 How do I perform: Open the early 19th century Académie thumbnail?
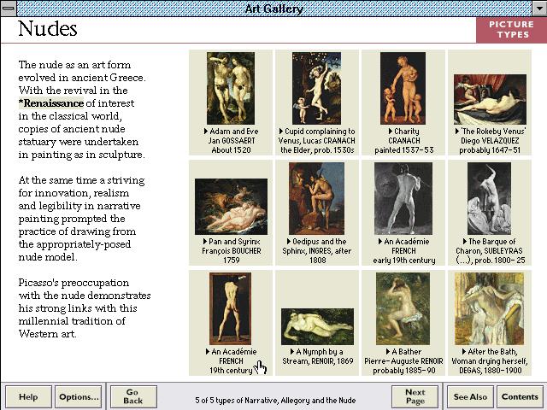(403, 198)
